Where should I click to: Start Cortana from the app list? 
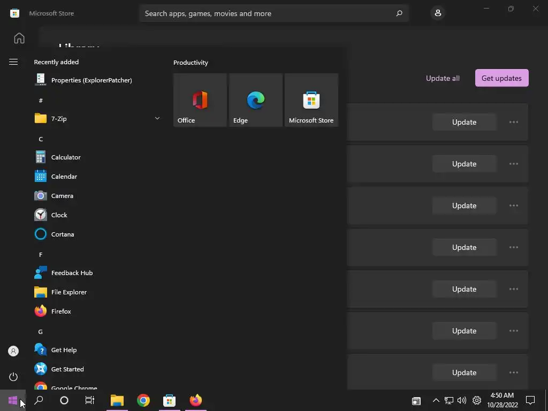click(97, 234)
